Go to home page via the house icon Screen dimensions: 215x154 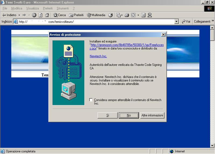click(x=47, y=15)
